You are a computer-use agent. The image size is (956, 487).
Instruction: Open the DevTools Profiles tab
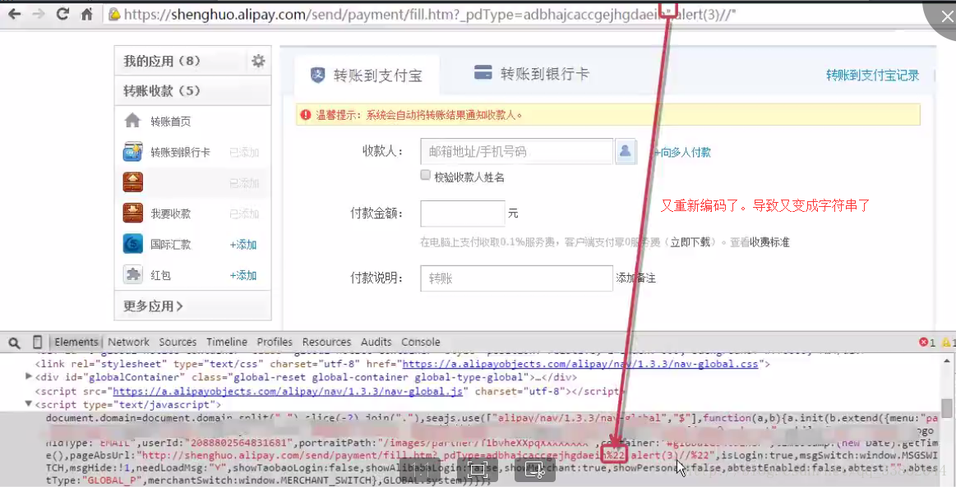(x=275, y=342)
